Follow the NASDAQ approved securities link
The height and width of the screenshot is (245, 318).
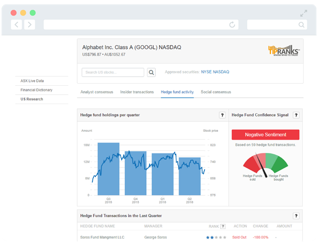point(221,72)
